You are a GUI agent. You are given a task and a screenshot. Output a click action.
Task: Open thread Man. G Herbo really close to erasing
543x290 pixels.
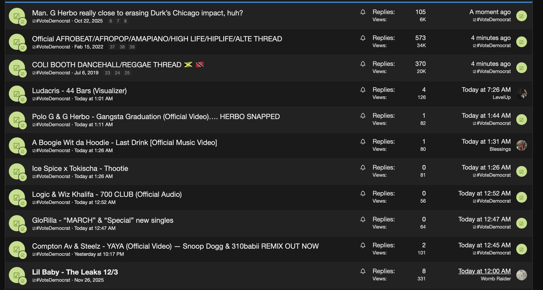coord(138,13)
